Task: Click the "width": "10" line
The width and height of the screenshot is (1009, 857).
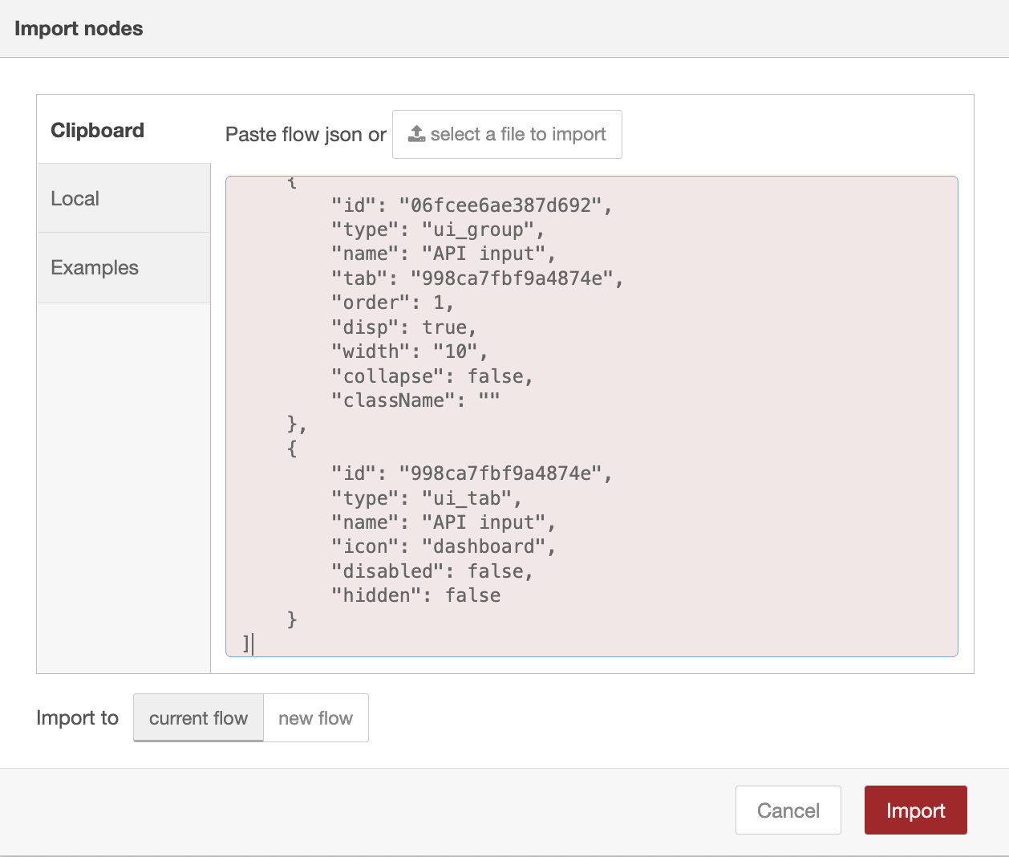Action: pos(409,351)
